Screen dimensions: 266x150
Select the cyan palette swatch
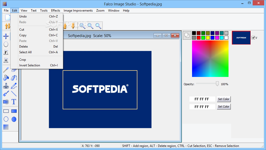coord(222,38)
